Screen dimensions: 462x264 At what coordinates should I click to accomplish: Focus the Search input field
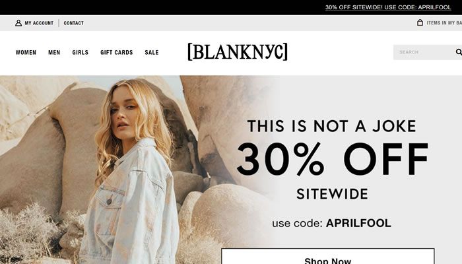click(424, 52)
